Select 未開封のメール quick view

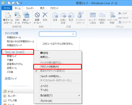[14, 38]
